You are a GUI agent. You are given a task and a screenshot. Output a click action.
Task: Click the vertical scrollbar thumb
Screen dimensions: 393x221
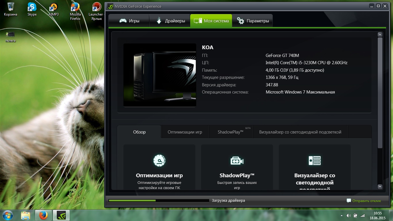(x=380, y=93)
